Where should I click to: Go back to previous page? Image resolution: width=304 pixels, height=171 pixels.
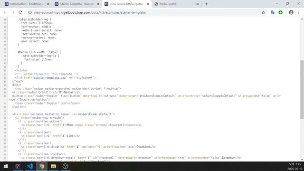(x=5, y=12)
